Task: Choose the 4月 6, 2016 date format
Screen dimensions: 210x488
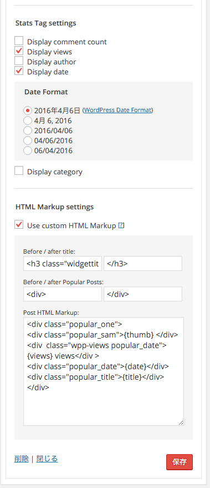Action: 28,120
